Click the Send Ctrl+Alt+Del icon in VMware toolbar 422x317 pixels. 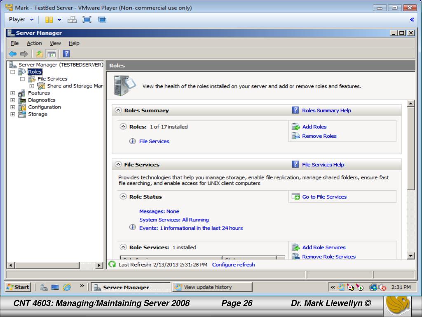pyautogui.click(x=72, y=20)
